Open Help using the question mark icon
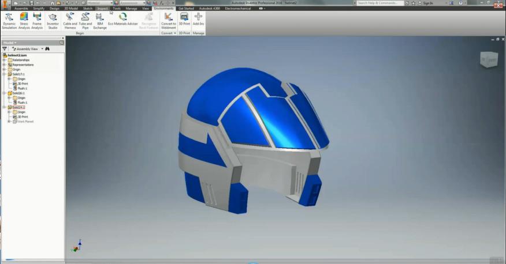 pos(460,3)
